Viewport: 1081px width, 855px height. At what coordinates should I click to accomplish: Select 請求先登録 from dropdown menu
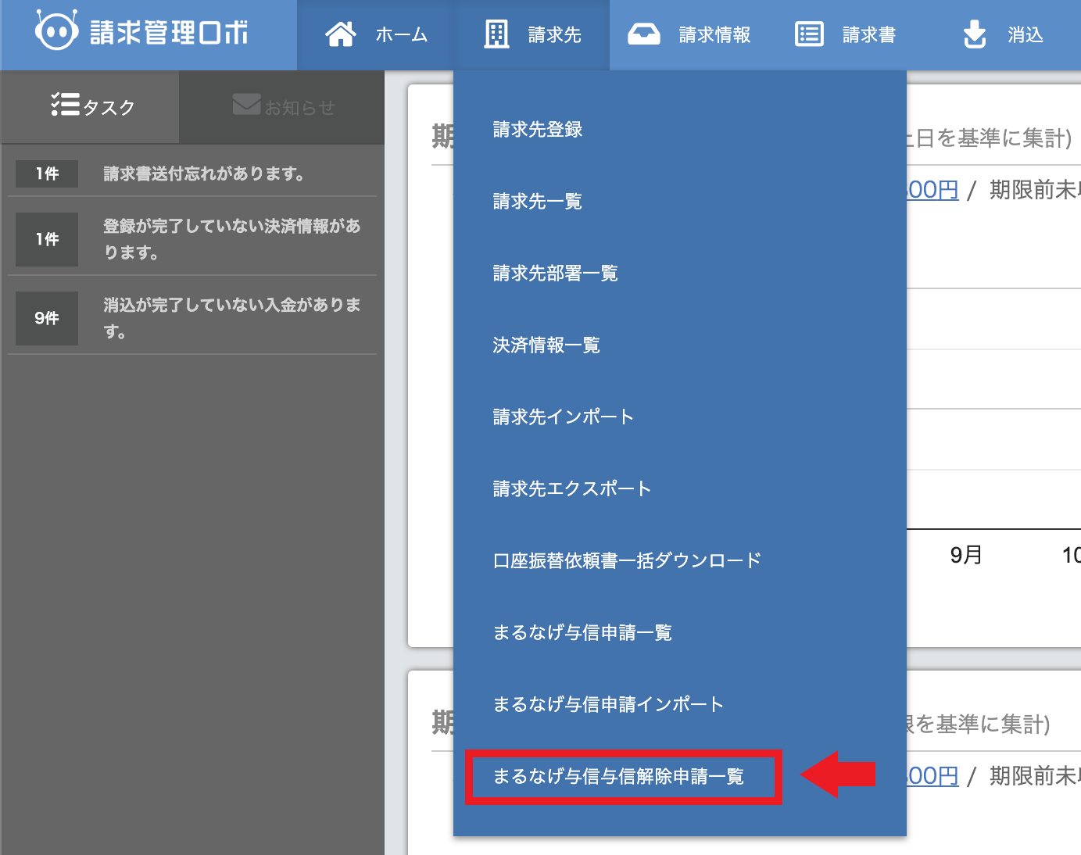click(x=538, y=130)
